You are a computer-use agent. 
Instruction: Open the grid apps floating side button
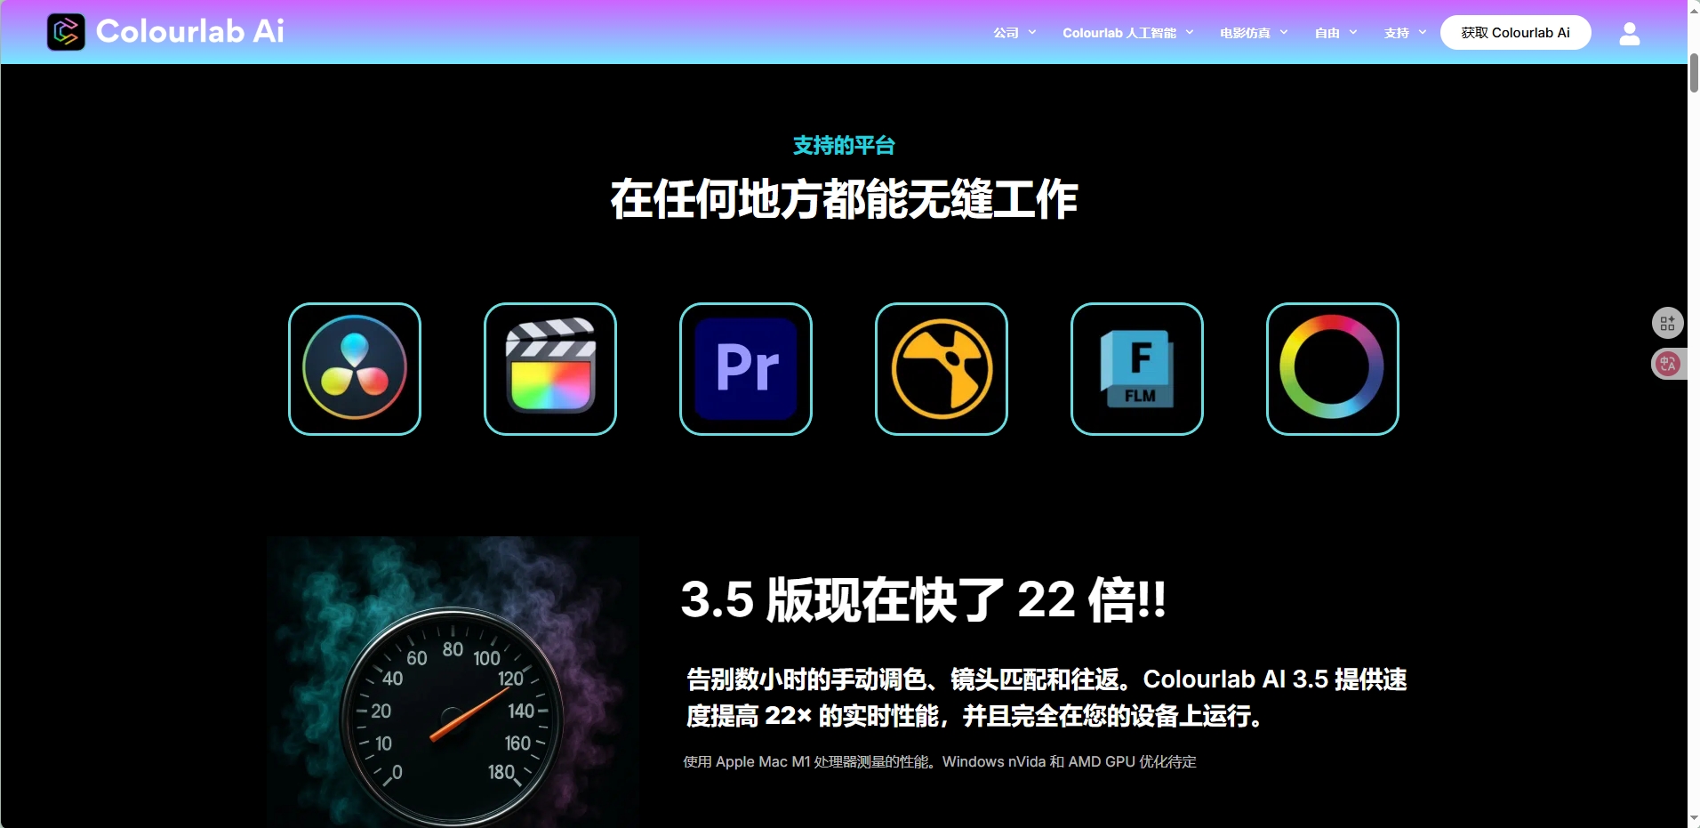click(x=1667, y=323)
